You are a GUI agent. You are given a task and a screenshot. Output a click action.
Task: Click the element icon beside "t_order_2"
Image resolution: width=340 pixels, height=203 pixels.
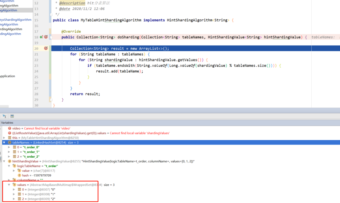point(14,157)
